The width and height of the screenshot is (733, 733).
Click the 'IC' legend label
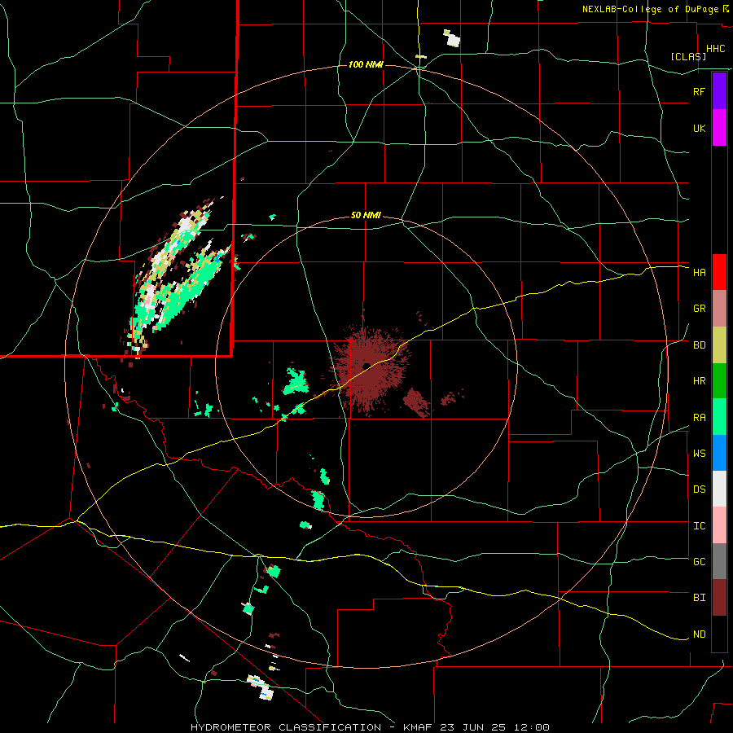point(699,526)
